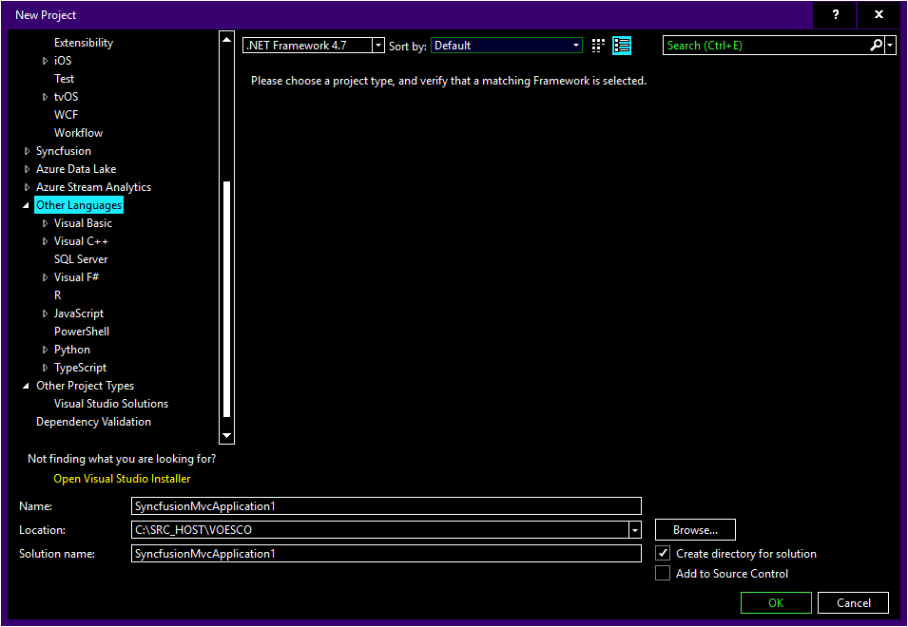Uncheck Create directory for solution
Image resolution: width=908 pixels, height=627 pixels.
tap(663, 553)
